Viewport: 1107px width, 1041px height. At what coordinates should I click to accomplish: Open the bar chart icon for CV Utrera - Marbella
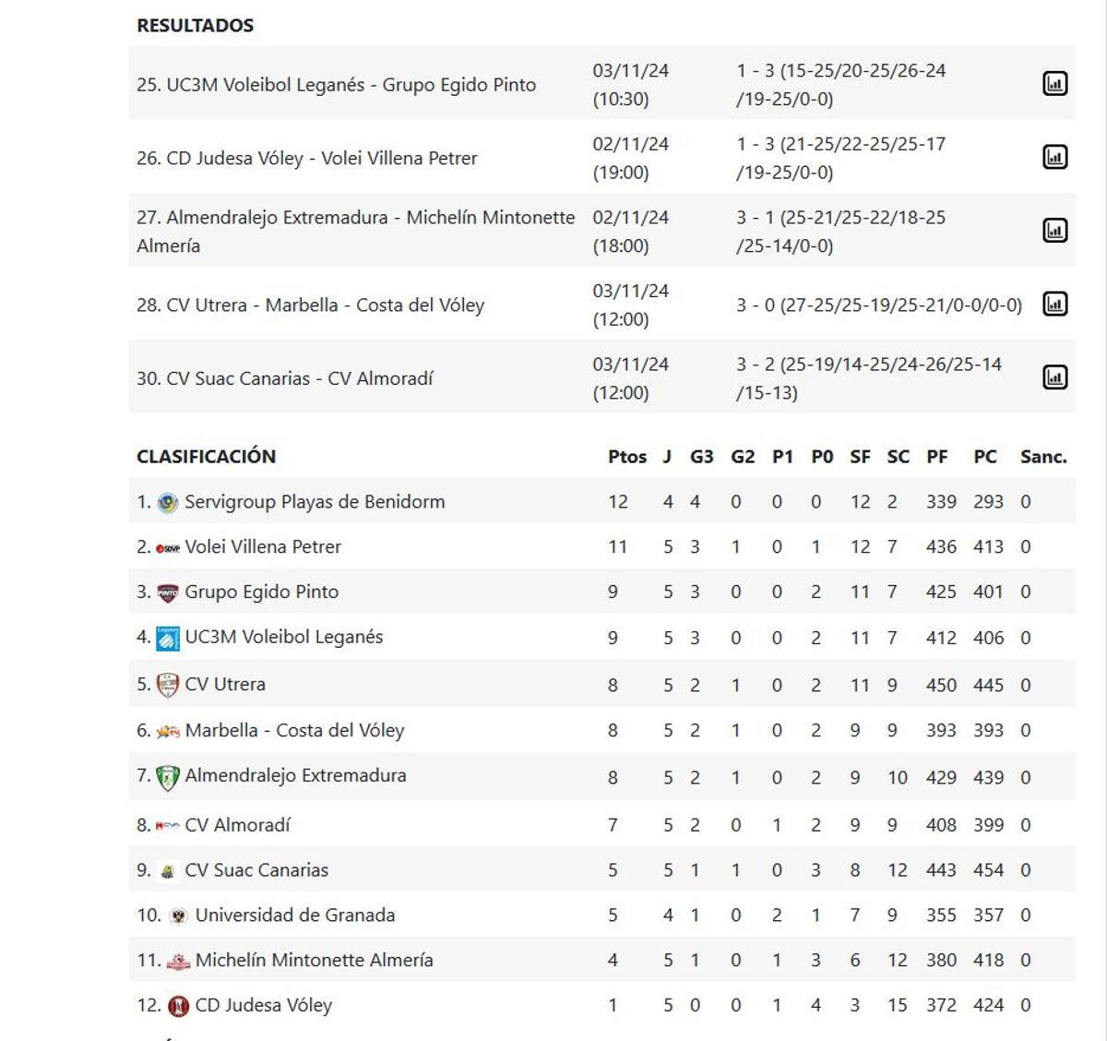(x=1053, y=302)
